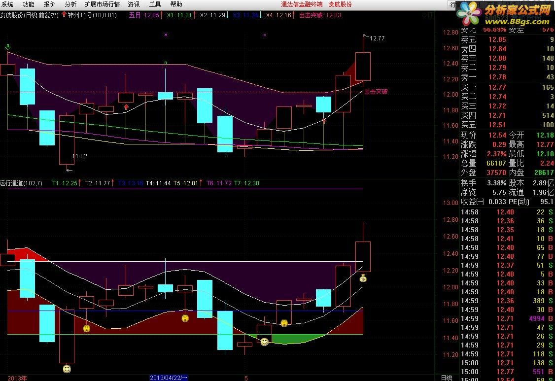Click the money bag icon under the last candle

tap(363, 278)
